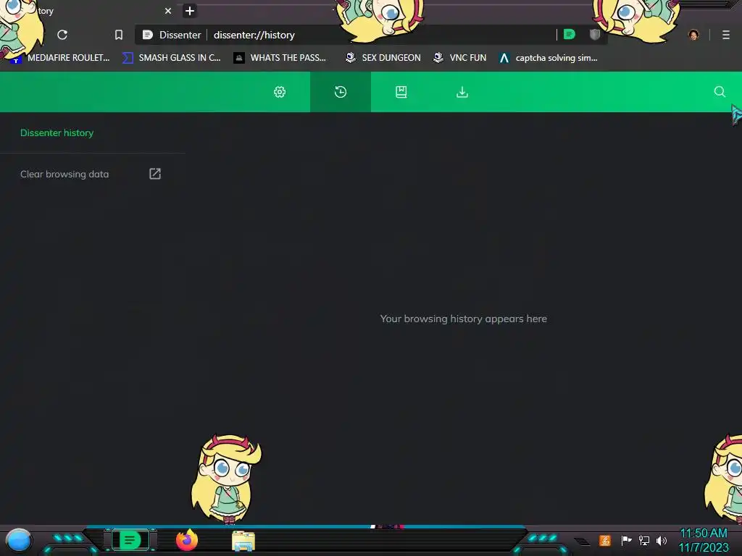Open the Settings gear tab

280,92
